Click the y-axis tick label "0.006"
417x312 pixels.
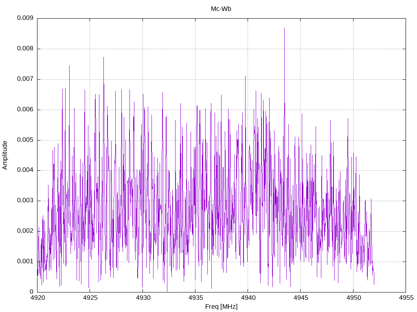tap(25, 110)
